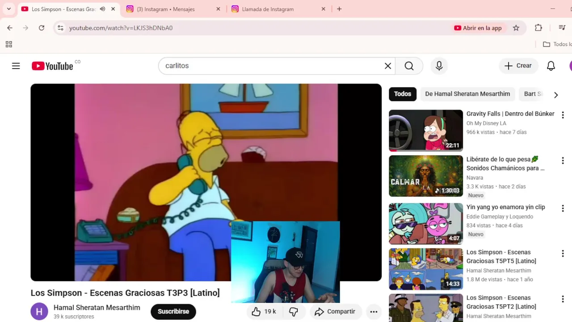Click the Simpsons video player
This screenshot has width=572, height=322.
[x=206, y=182]
